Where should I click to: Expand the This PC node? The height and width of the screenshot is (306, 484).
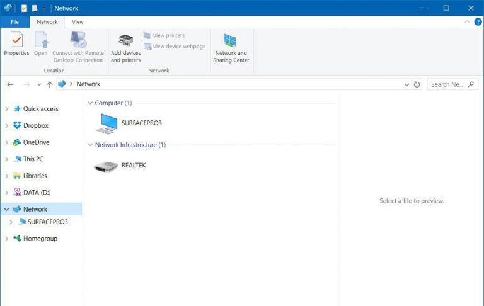click(6, 159)
